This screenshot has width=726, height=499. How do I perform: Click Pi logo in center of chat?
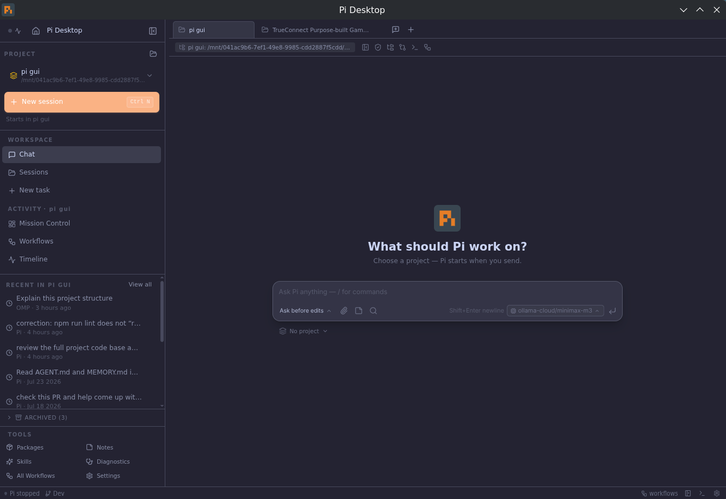[x=447, y=219]
